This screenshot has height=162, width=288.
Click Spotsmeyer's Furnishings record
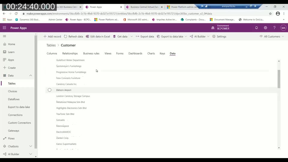pos(69,66)
